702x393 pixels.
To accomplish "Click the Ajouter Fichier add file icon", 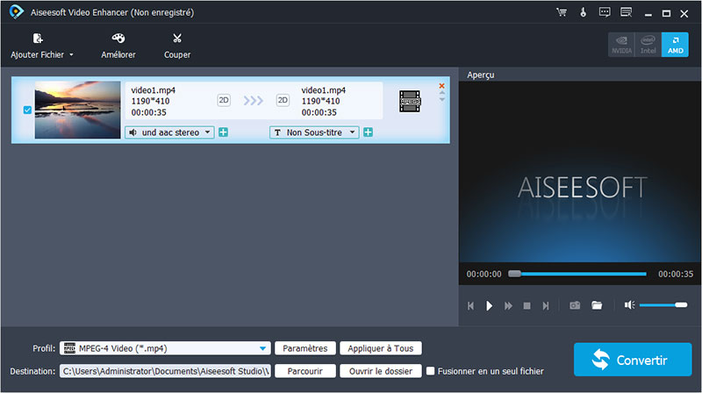I will (38, 39).
